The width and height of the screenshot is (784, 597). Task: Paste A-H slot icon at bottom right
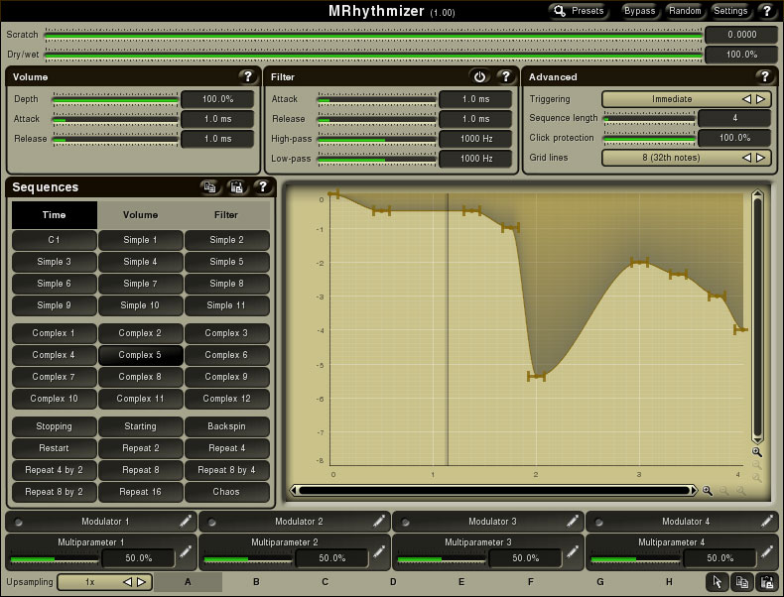coord(766,582)
